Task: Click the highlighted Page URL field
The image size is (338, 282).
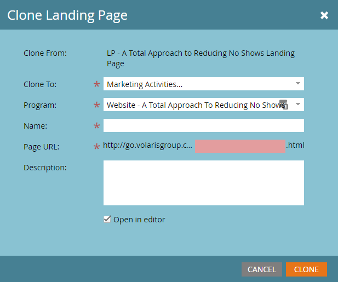Action: tap(239, 146)
